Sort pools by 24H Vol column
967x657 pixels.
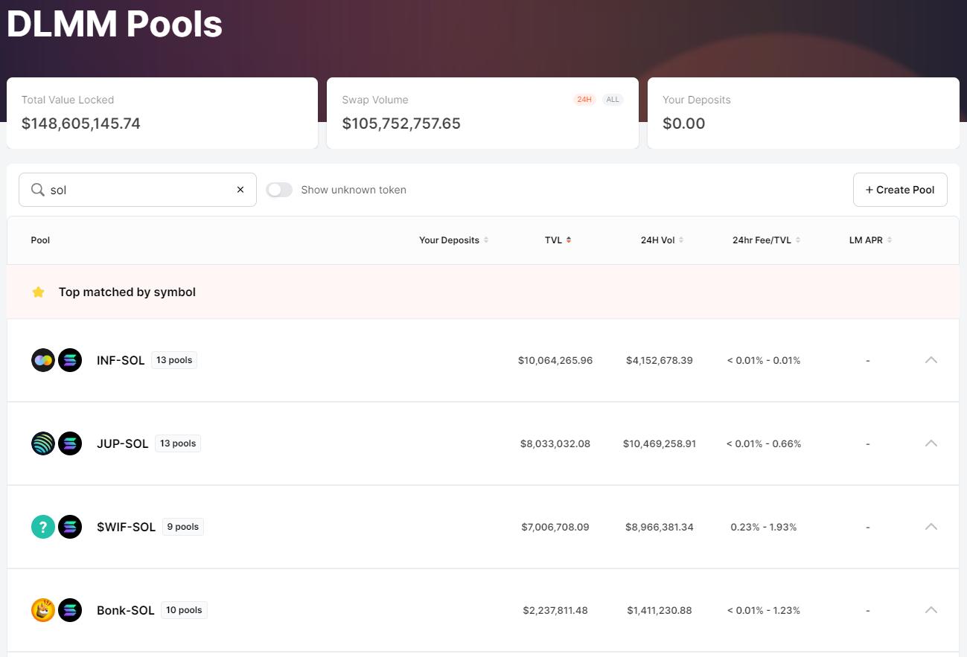662,240
